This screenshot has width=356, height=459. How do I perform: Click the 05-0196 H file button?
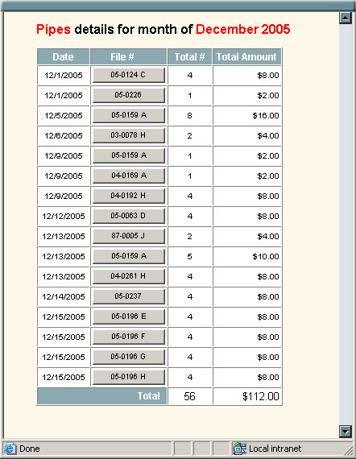click(129, 377)
